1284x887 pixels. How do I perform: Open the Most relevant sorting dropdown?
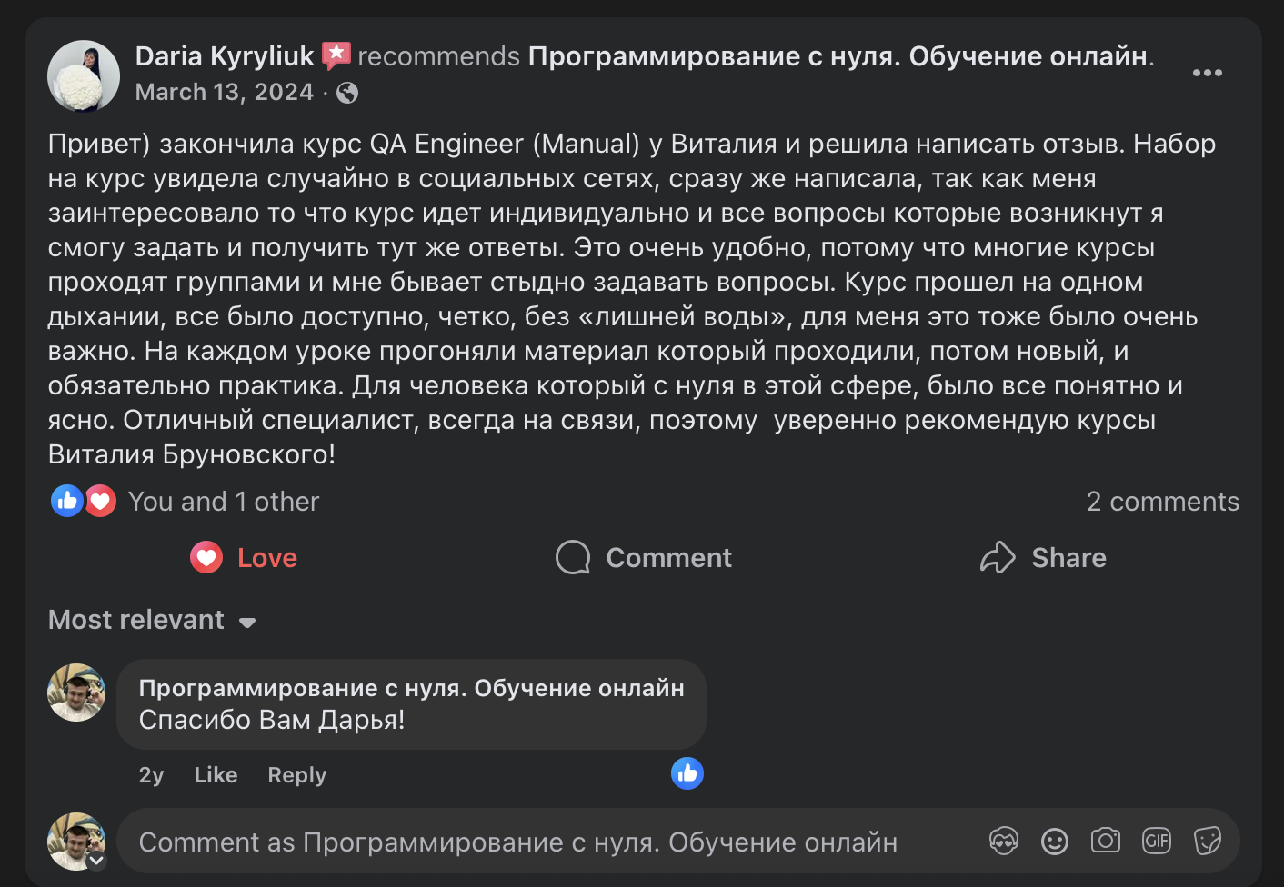pos(152,620)
